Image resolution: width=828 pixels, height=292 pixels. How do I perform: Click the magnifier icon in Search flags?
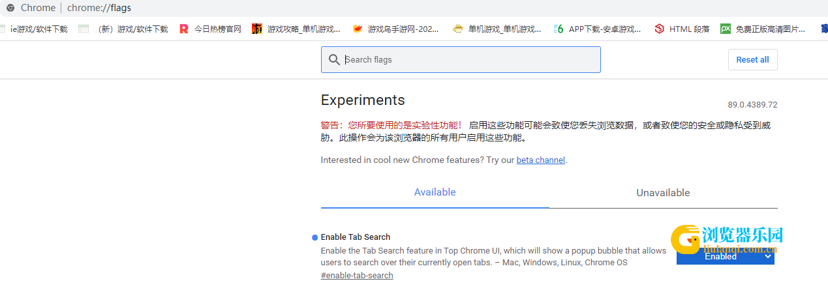[x=334, y=59]
